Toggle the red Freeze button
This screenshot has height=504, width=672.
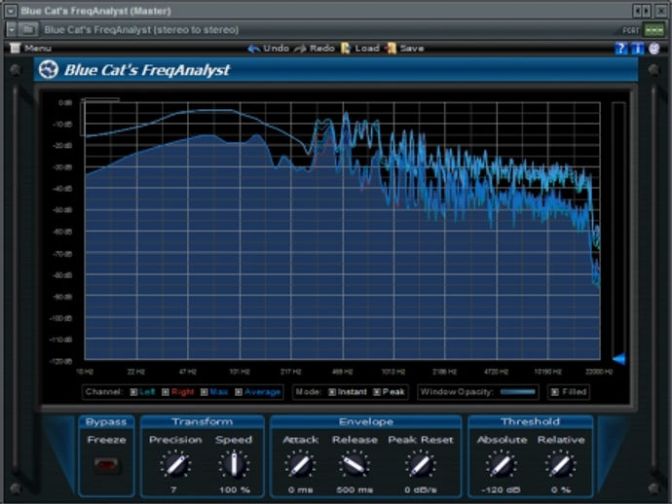[x=106, y=465]
